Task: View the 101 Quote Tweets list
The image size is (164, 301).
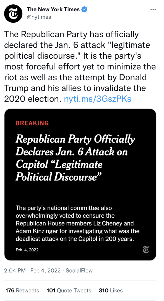Action: click(69, 290)
